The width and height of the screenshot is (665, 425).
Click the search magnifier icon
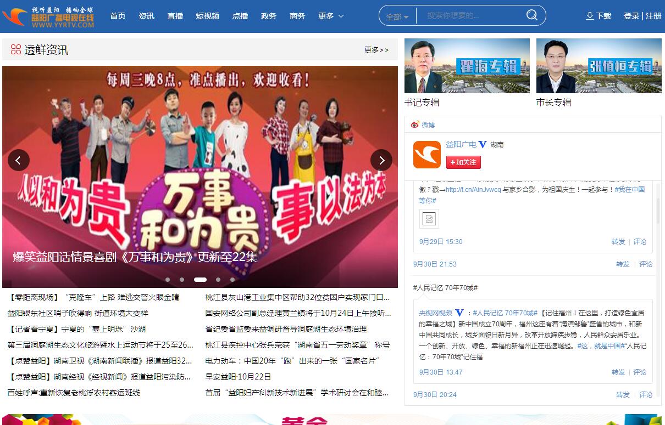[531, 15]
